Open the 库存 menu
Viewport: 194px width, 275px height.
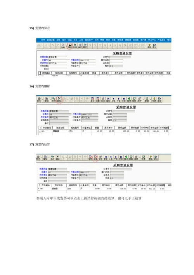pos(108,40)
